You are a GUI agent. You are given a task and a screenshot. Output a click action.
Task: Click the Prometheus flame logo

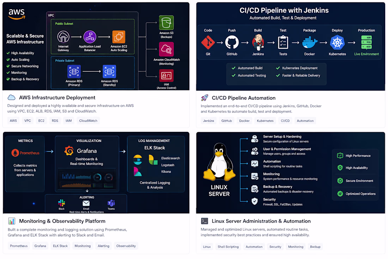point(15,153)
